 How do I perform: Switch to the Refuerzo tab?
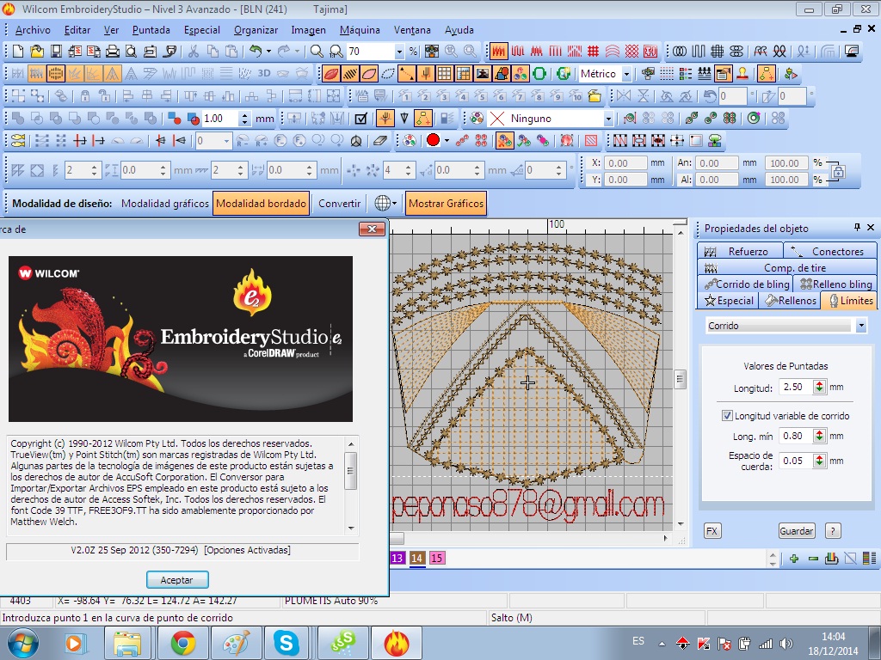coord(740,252)
